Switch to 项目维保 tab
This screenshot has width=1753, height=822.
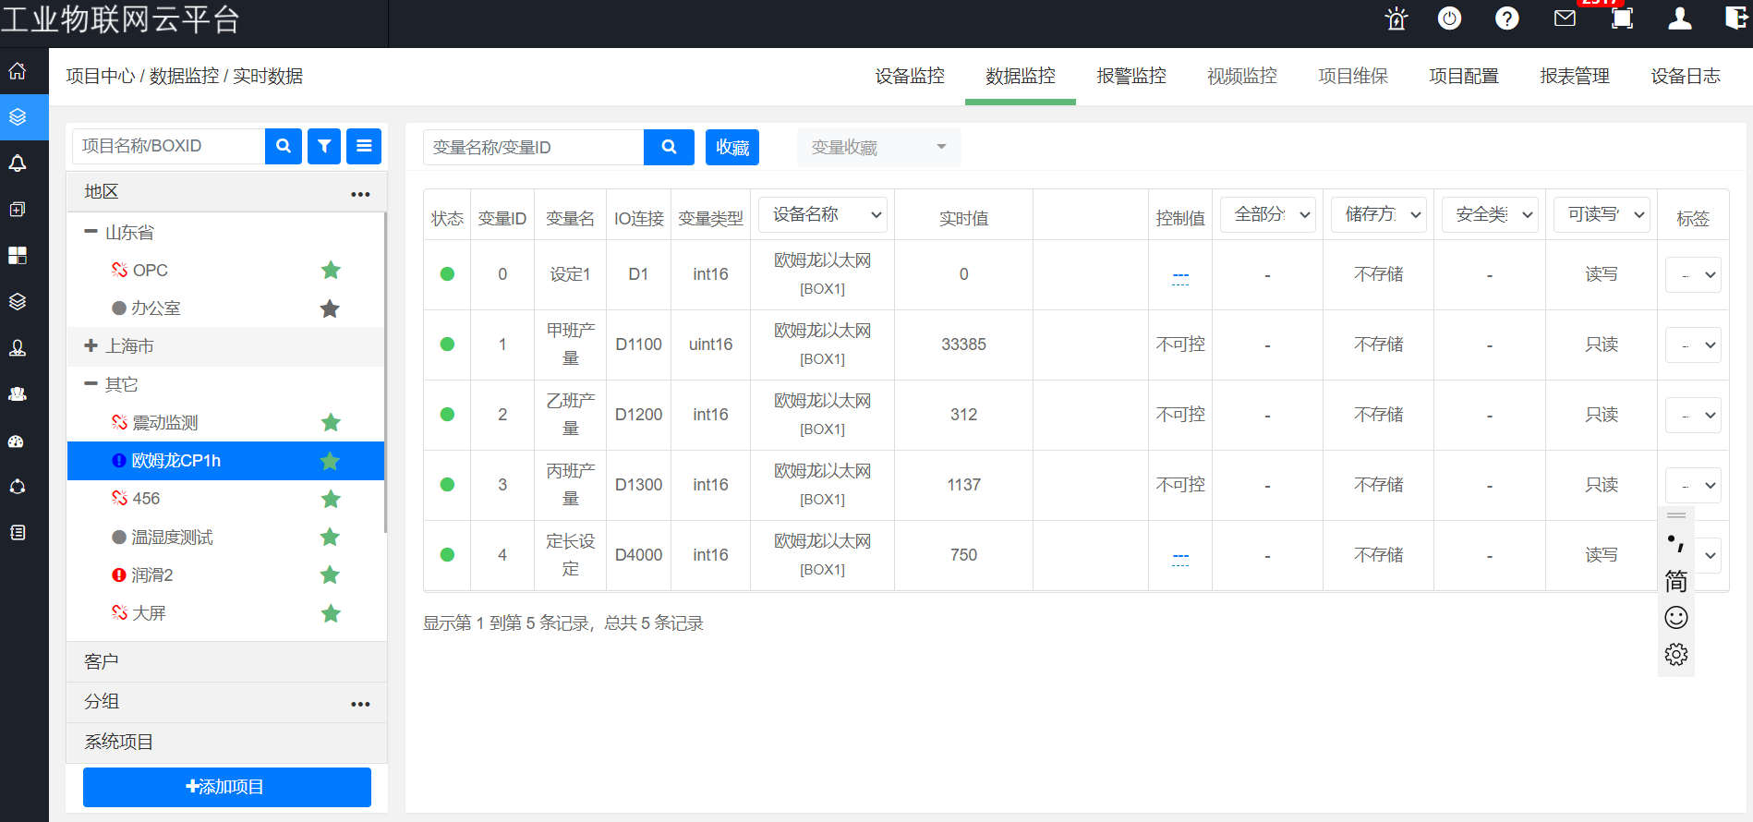(x=1353, y=76)
